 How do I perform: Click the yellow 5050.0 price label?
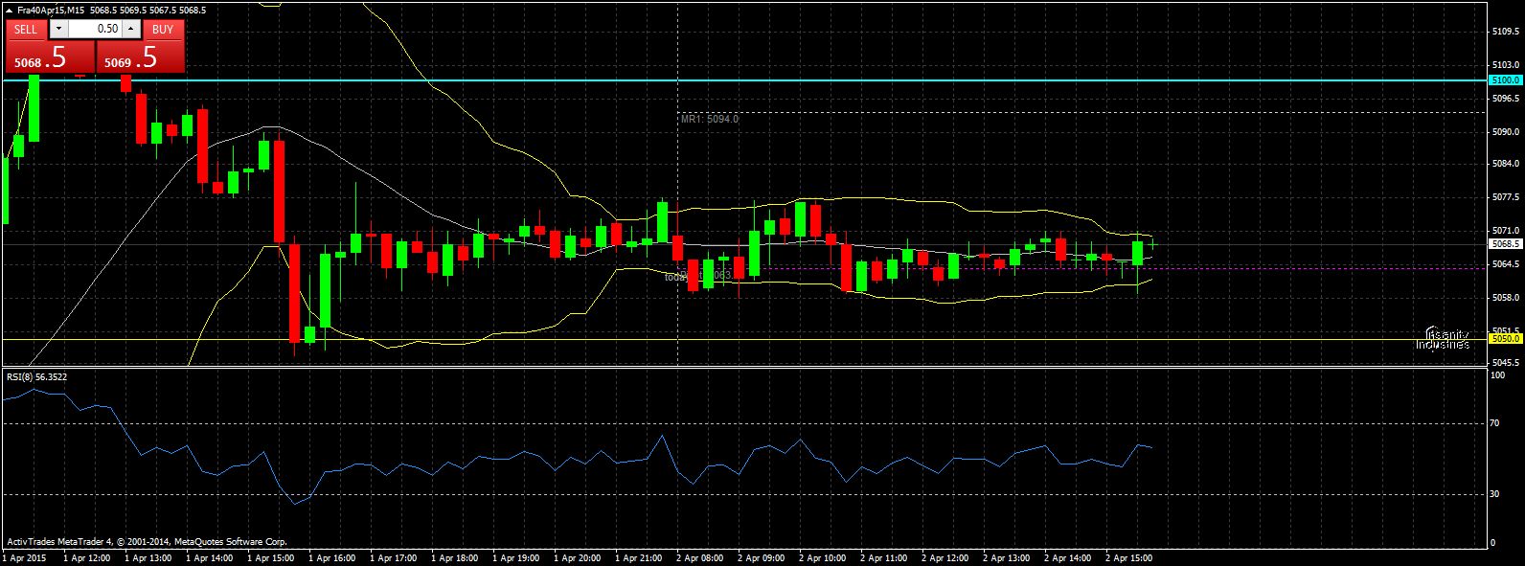point(1506,339)
